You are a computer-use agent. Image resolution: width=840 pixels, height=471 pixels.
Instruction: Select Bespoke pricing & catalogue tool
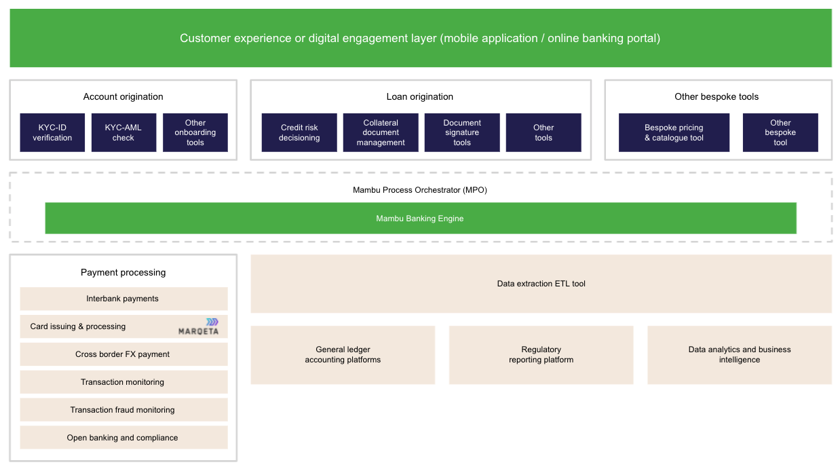pyautogui.click(x=674, y=132)
